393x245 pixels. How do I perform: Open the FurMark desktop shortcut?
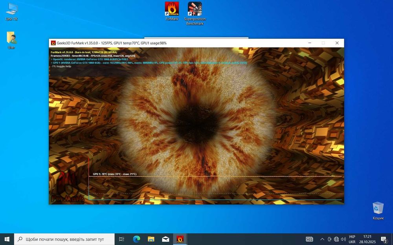point(172,11)
